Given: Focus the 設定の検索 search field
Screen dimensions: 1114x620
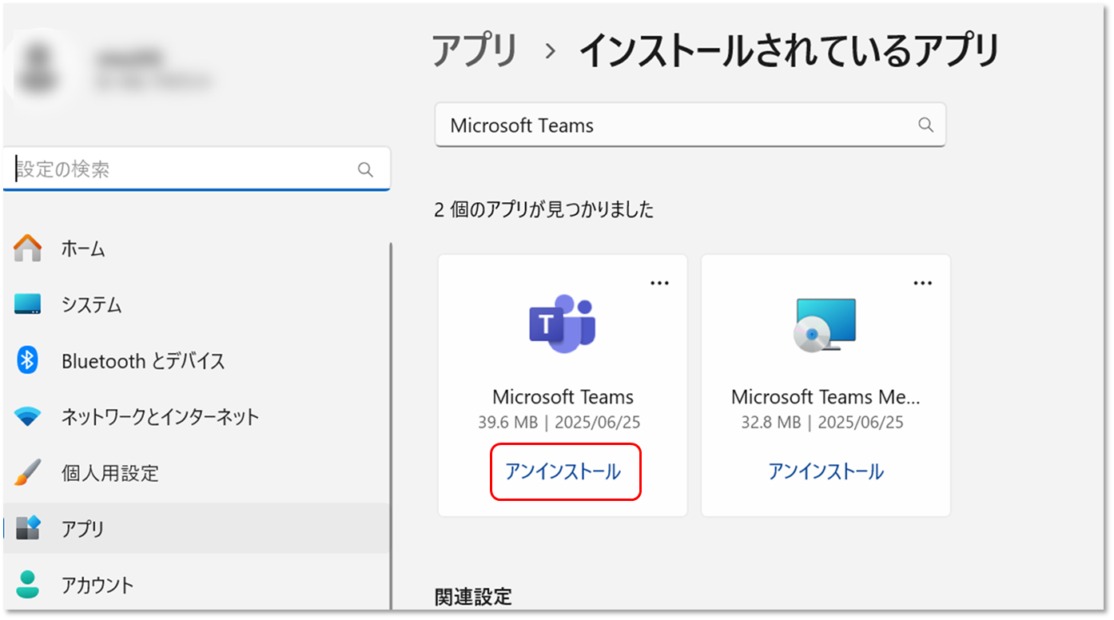Looking at the screenshot, I should pos(197,169).
